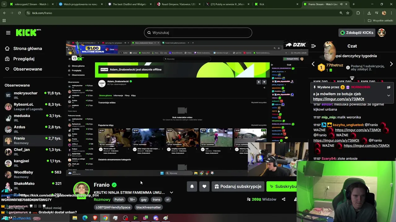Open the Rozmowy category link
This screenshot has width=396, height=222.
pyautogui.click(x=102, y=199)
